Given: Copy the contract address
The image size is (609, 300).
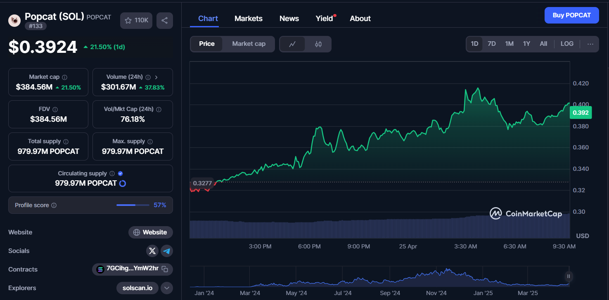Looking at the screenshot, I should point(165,269).
